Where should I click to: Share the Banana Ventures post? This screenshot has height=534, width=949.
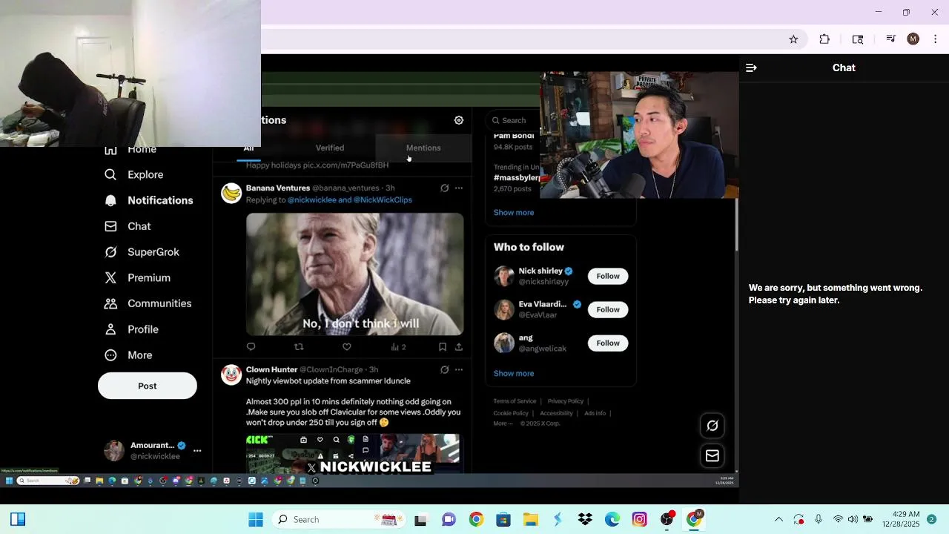459,346
